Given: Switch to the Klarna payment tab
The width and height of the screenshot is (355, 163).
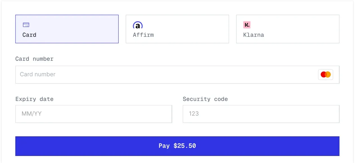Looking at the screenshot, I should click(288, 29).
